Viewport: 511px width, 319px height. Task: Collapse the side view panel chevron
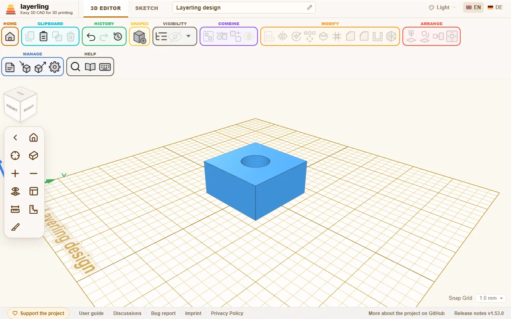click(15, 138)
